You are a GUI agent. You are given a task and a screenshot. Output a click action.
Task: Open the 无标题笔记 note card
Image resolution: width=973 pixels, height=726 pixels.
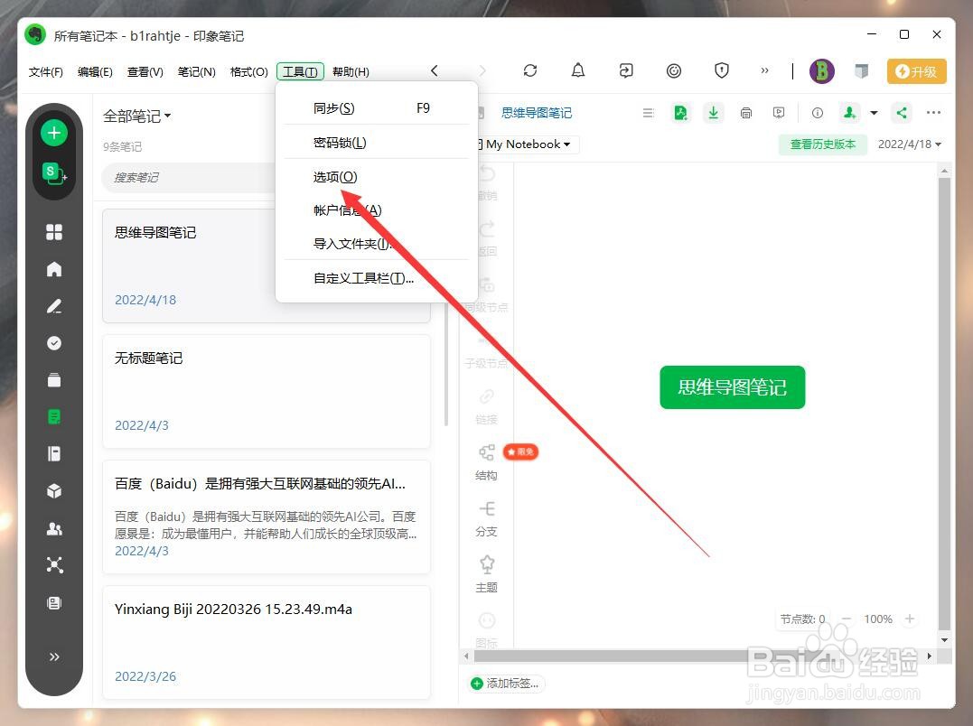[266, 391]
